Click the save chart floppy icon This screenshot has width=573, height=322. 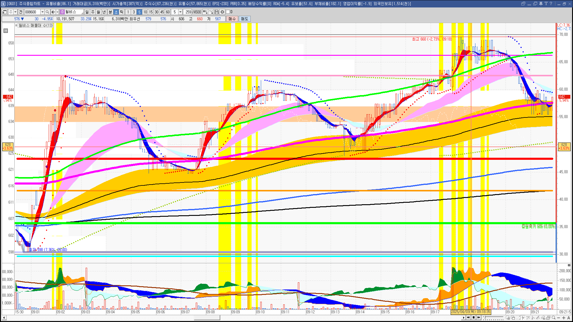click(217, 12)
